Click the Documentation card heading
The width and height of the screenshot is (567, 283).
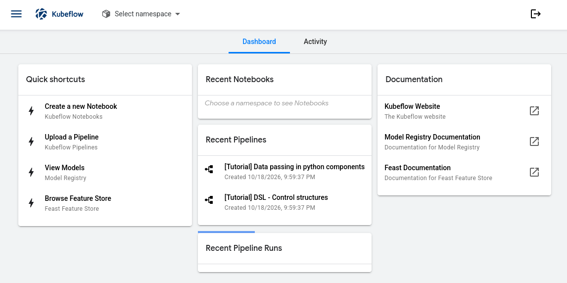(414, 79)
